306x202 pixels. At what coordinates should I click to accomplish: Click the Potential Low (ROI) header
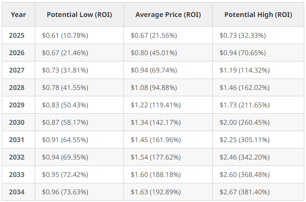[x=79, y=14]
